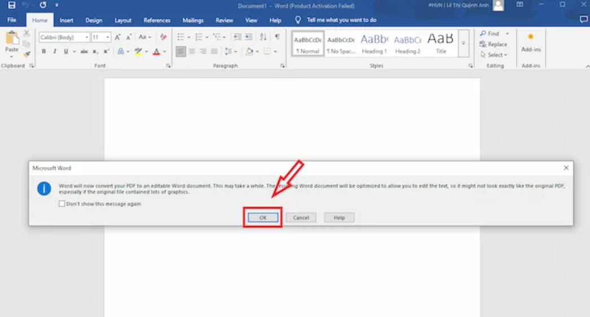Apply the Heading 2 style
The height and width of the screenshot is (317, 590).
tap(408, 44)
